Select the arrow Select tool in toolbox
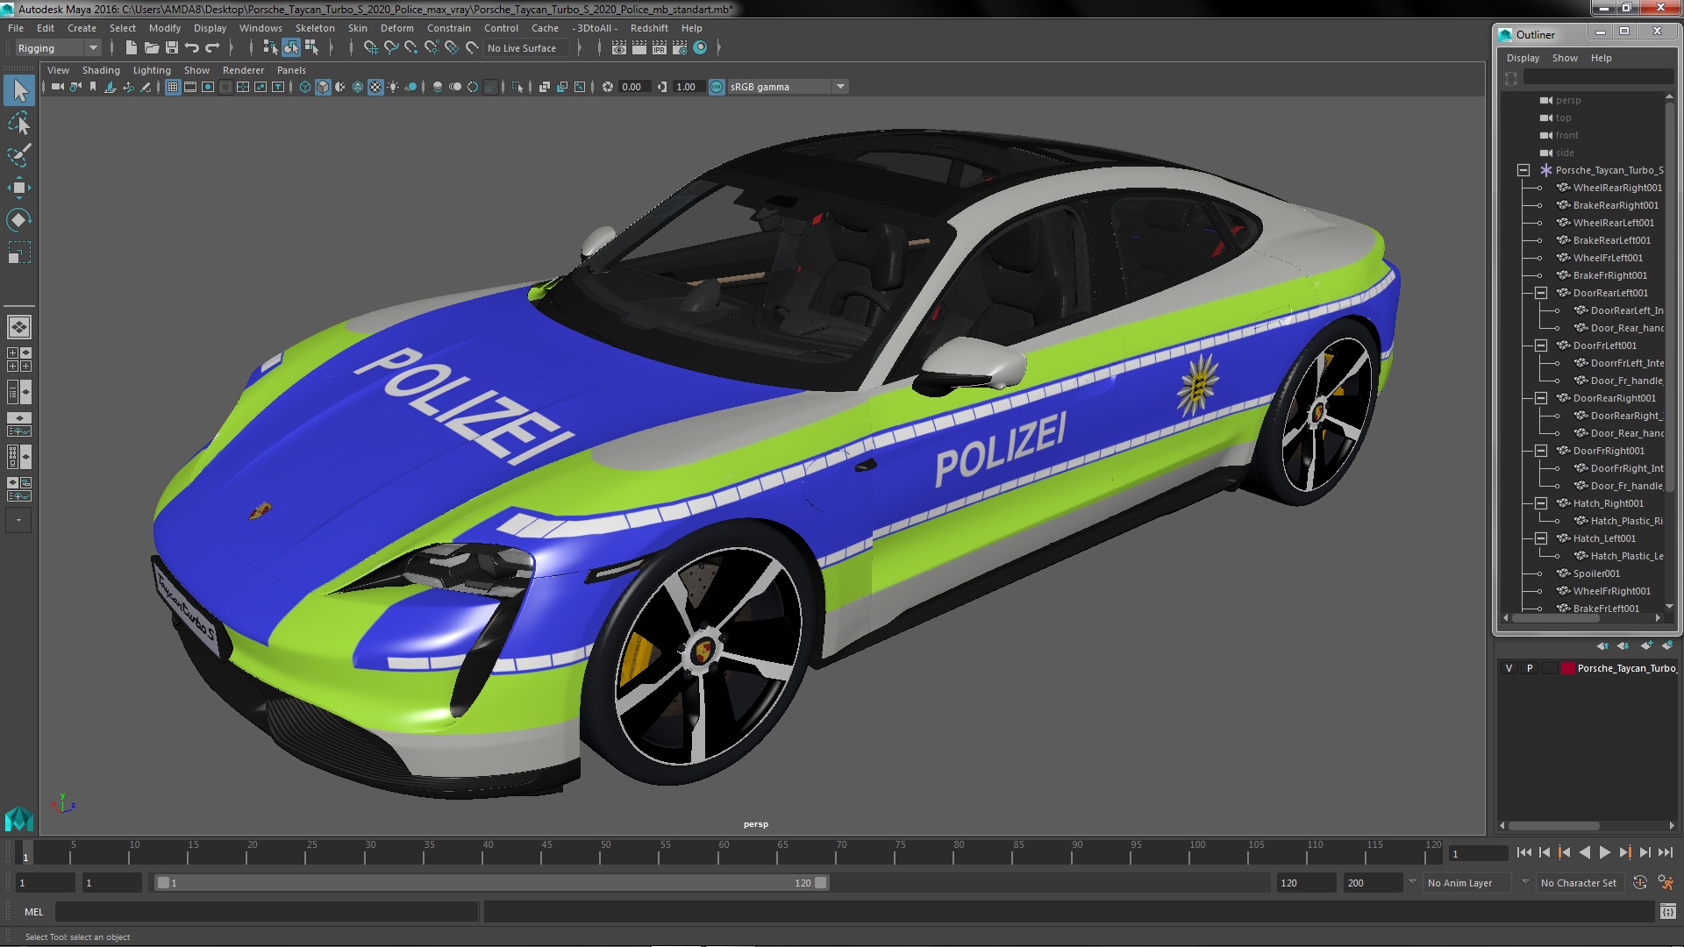 [x=19, y=90]
